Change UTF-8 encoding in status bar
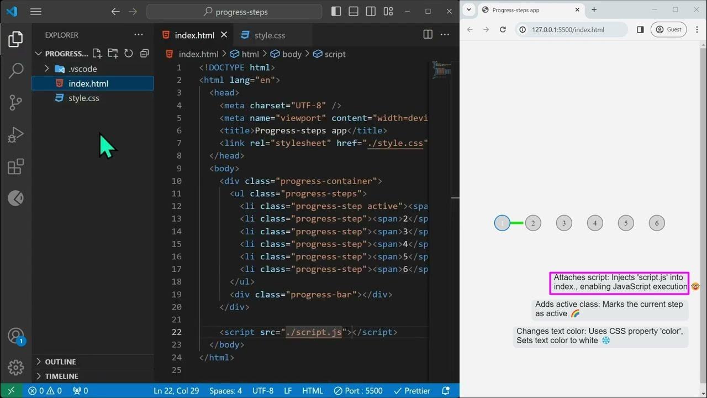The height and width of the screenshot is (398, 707). point(263,391)
